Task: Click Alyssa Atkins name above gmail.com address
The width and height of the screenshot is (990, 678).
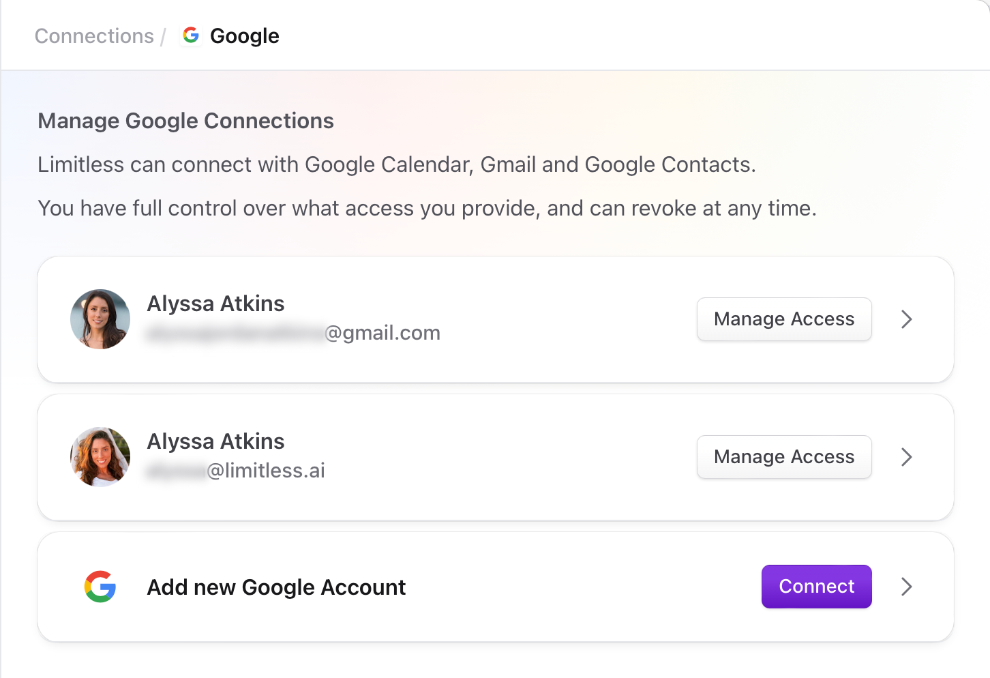Action: tap(215, 304)
